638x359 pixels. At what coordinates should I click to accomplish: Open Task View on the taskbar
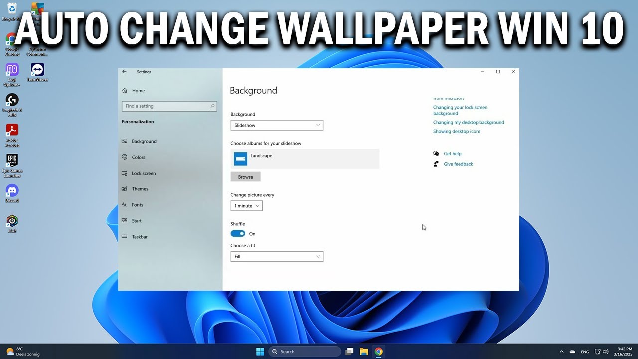point(349,352)
